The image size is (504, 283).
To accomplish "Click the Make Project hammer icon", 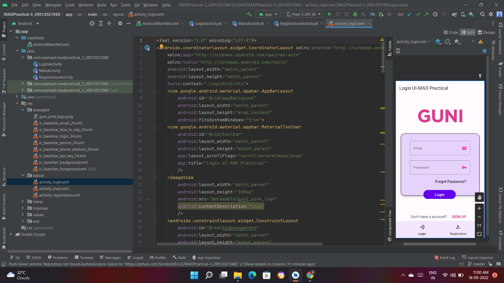I will click(x=249, y=14).
